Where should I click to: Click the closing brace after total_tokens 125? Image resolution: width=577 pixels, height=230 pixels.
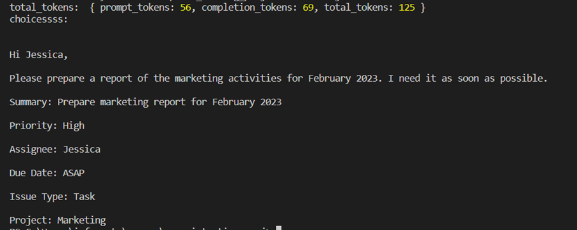click(x=423, y=8)
